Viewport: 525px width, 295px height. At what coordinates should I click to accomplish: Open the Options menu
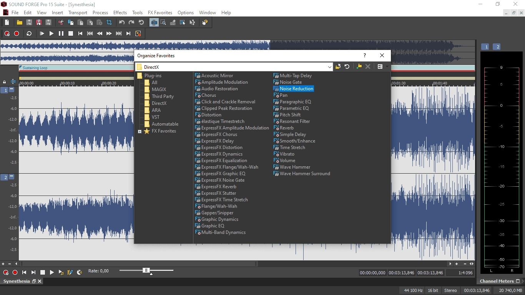pos(186,13)
